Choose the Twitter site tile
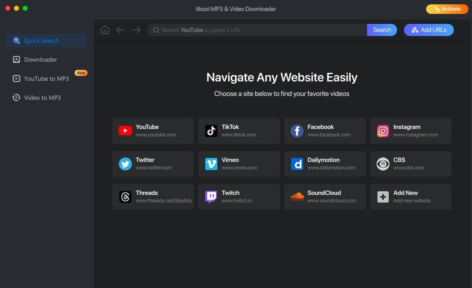 point(153,164)
